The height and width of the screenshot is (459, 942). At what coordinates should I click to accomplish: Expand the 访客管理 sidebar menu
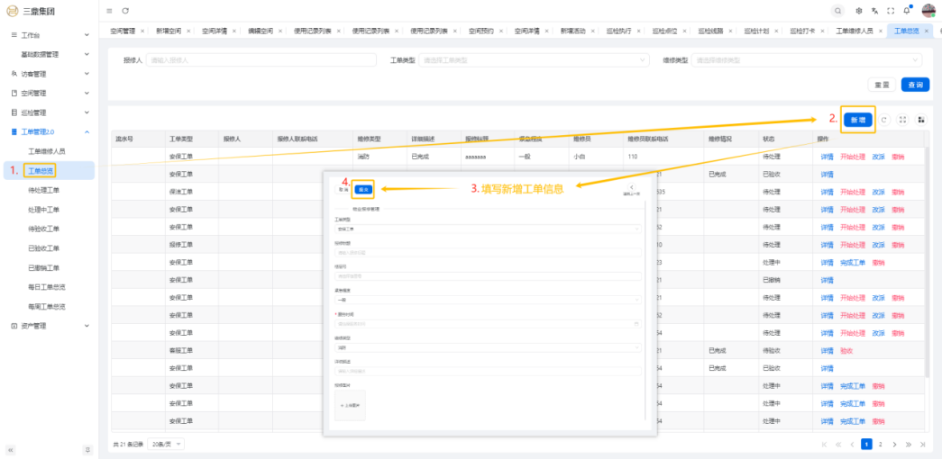click(49, 74)
